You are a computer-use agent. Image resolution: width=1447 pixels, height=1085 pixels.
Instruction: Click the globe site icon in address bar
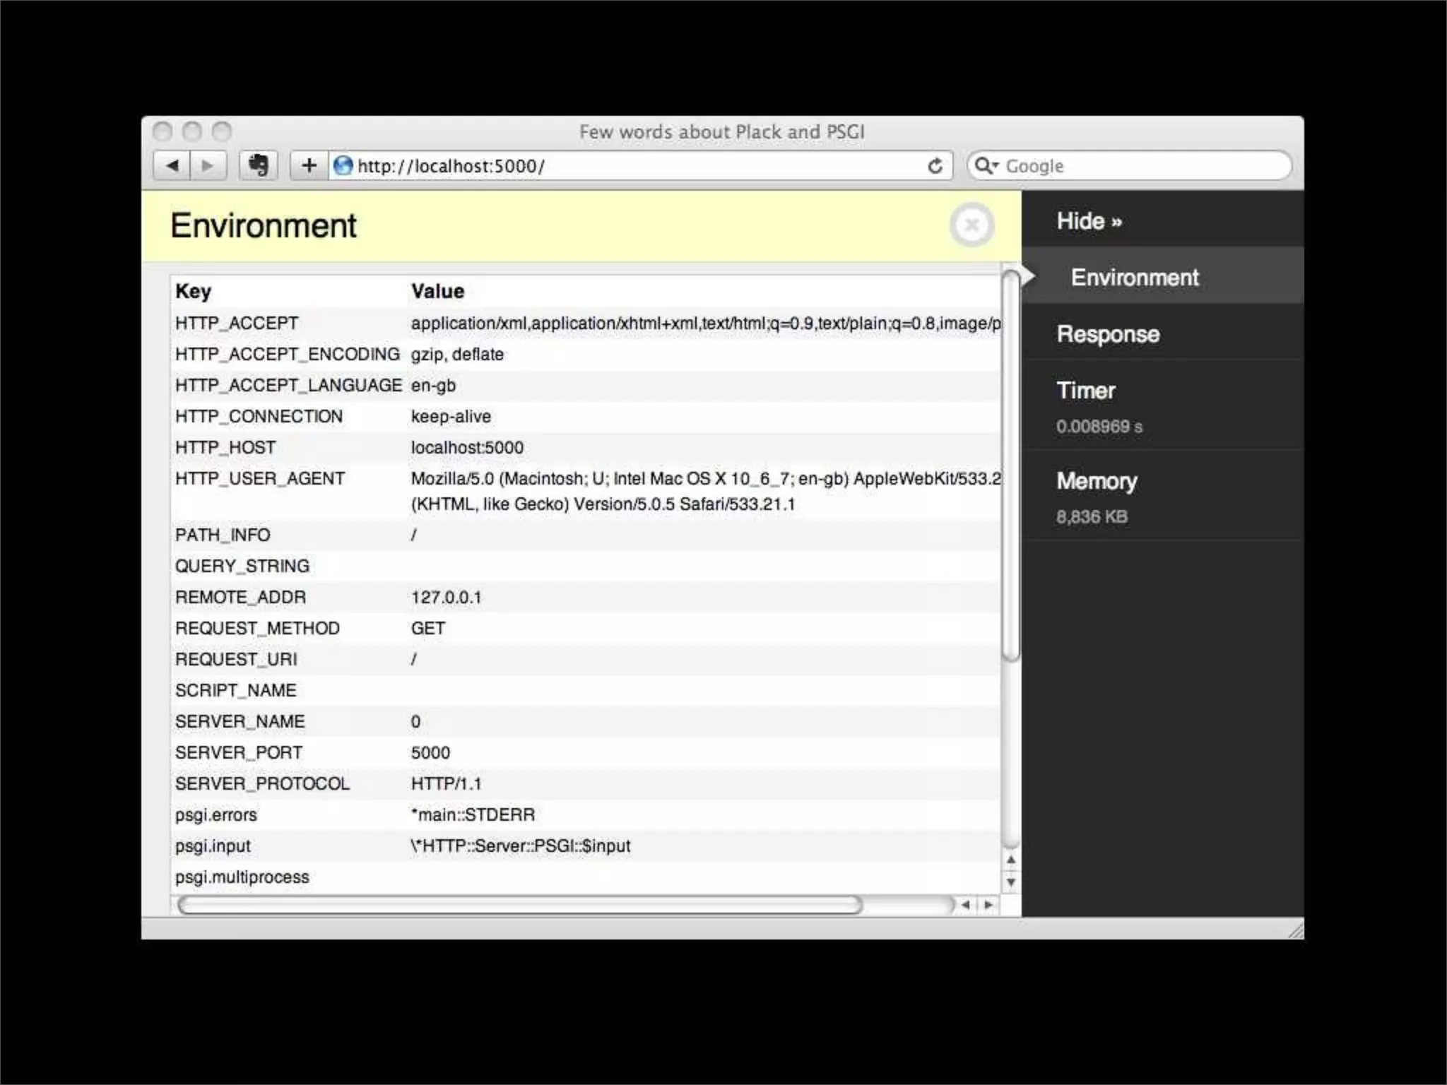[x=343, y=166]
